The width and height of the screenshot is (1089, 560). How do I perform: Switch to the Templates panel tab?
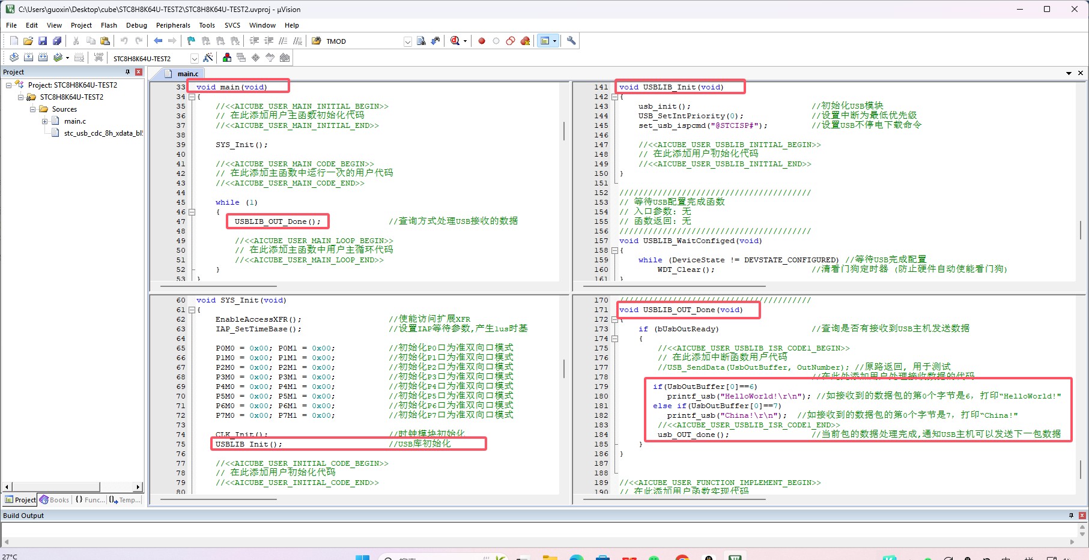pyautogui.click(x=125, y=500)
